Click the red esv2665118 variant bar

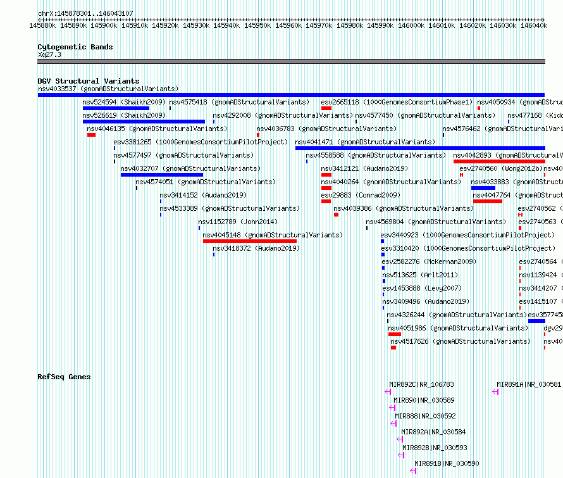pyautogui.click(x=326, y=108)
